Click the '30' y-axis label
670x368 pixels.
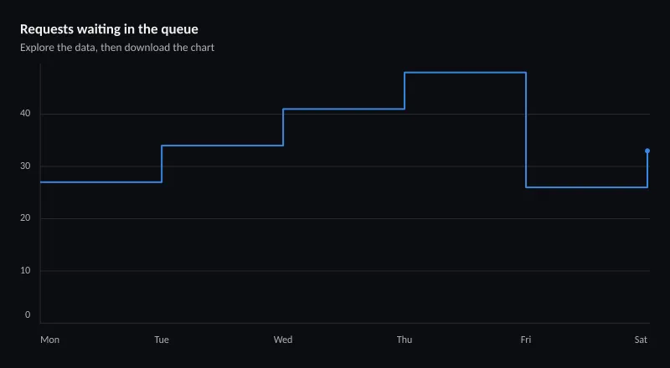[x=25, y=166]
